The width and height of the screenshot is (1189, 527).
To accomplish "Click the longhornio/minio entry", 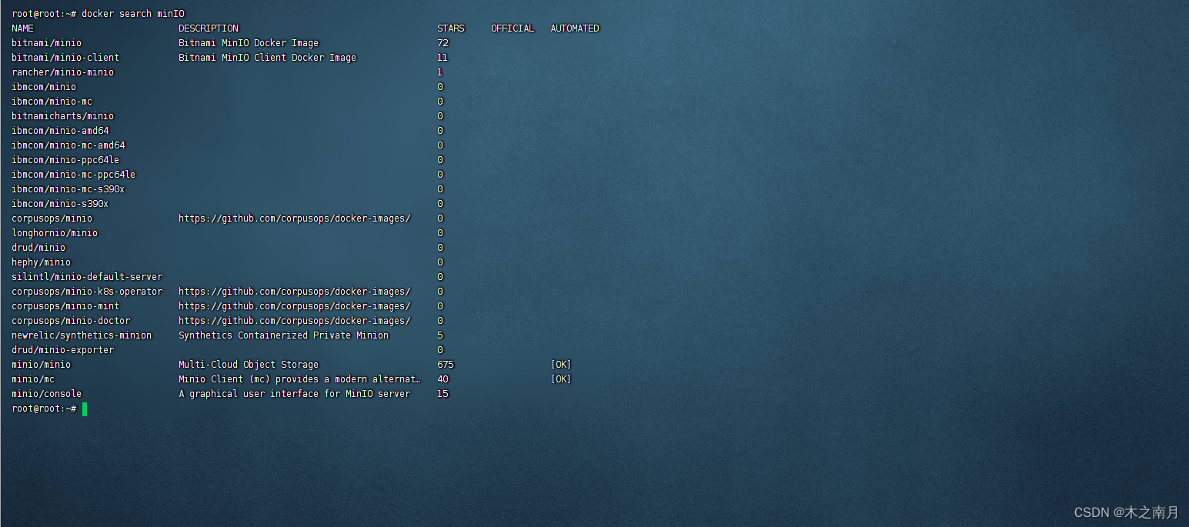I will [x=55, y=233].
